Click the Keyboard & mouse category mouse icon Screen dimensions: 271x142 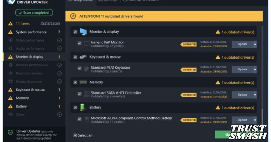(83, 57)
